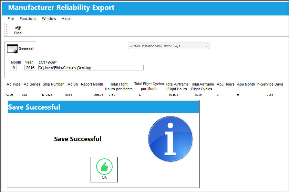Image resolution: width=289 pixels, height=192 pixels.
Task: Select the 232 series cell
Action: coord(24,95)
